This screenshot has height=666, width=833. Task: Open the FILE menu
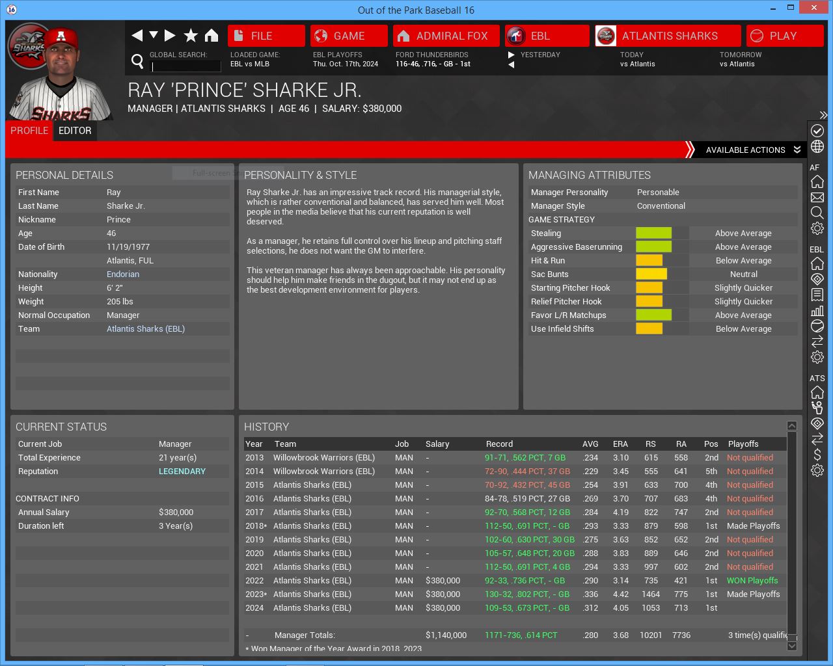point(266,36)
